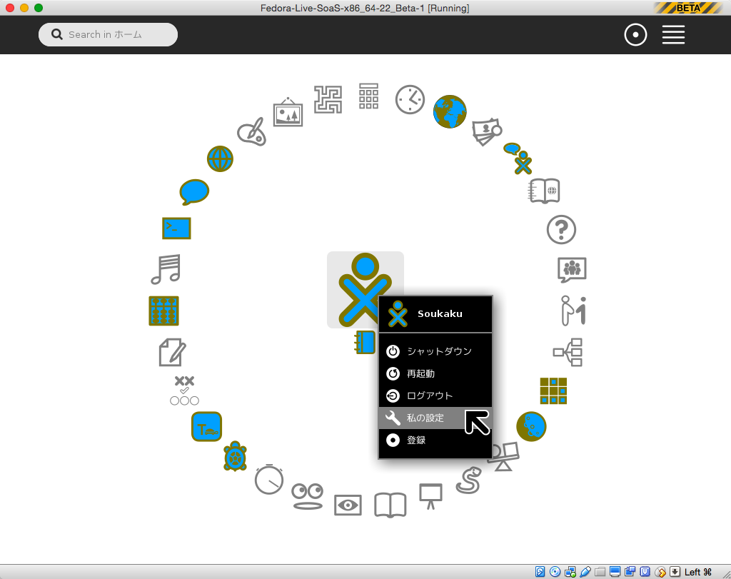Open the Clock activity
This screenshot has width=731, height=579.
[x=410, y=99]
